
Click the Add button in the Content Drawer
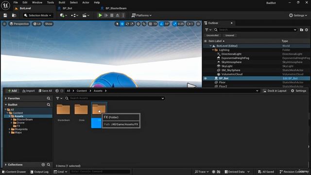click(x=12, y=91)
